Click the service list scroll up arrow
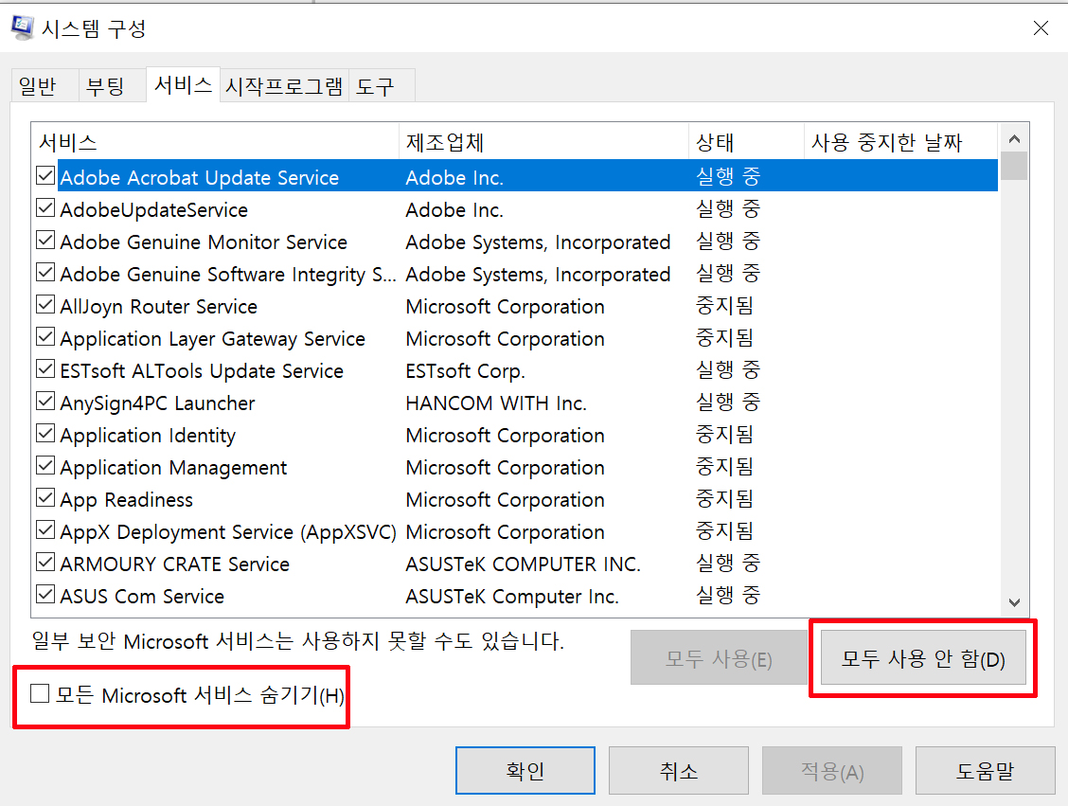 [1014, 139]
